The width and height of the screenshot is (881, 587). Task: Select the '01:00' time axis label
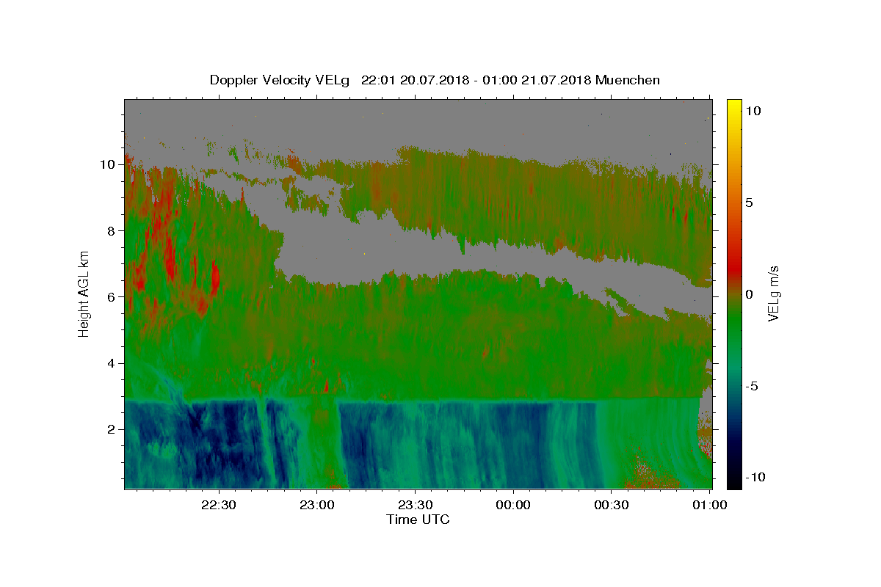tap(709, 505)
